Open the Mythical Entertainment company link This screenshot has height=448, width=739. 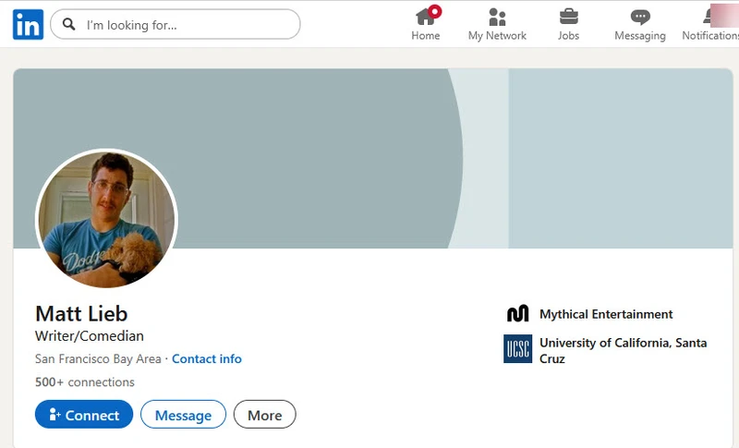[x=606, y=314]
